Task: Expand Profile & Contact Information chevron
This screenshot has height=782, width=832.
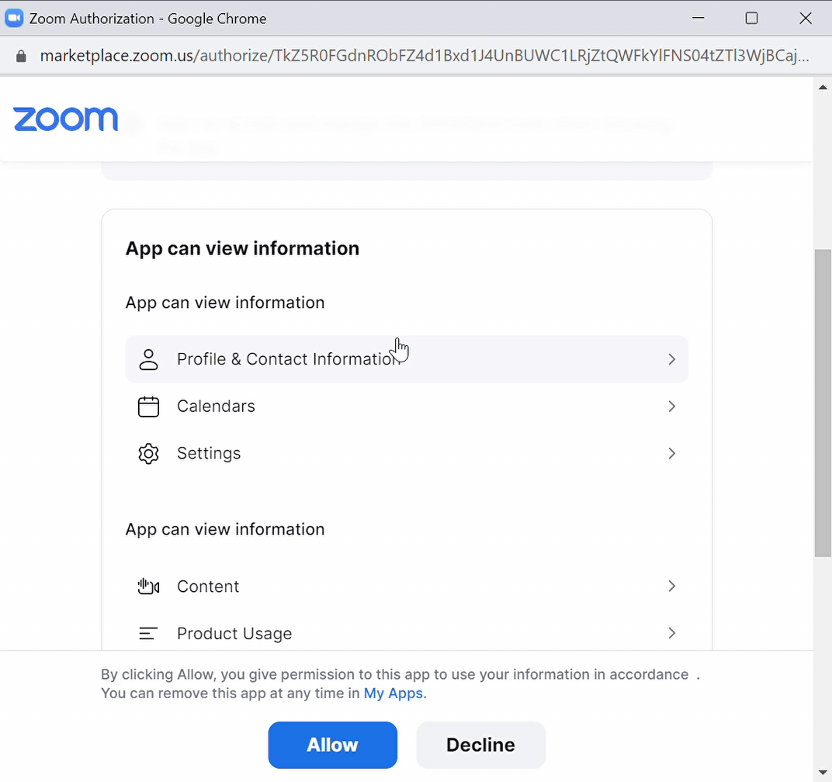Action: tap(672, 359)
